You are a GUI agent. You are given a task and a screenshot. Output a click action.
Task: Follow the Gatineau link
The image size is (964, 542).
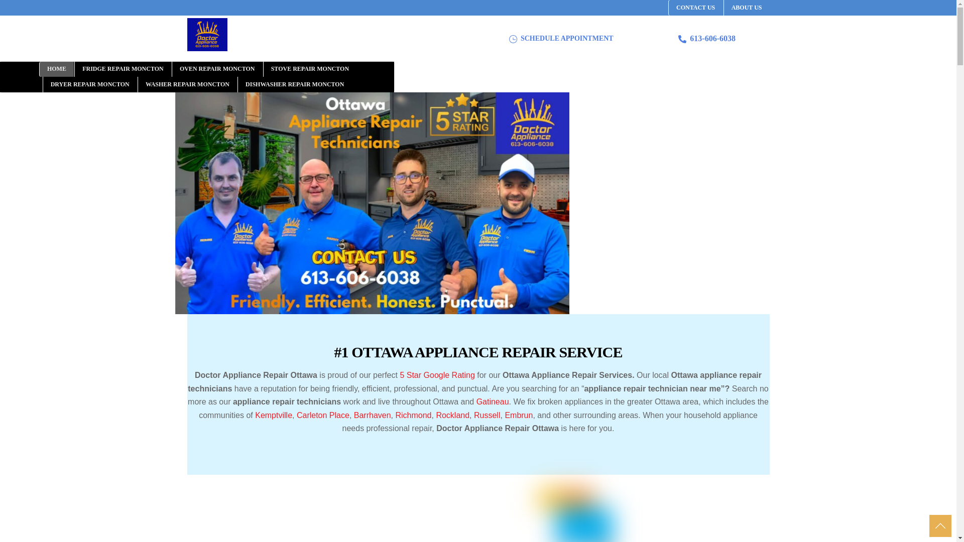tap(493, 402)
